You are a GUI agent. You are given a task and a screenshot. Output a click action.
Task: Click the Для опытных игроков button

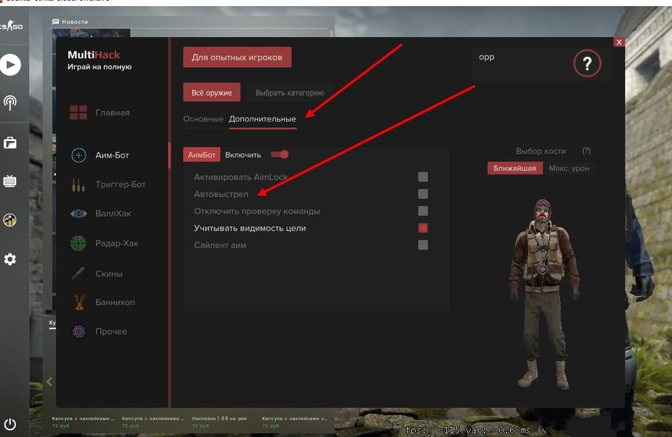237,57
